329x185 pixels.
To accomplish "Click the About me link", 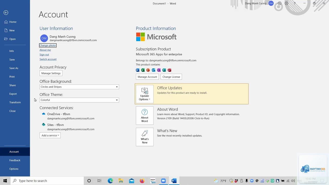I will pyautogui.click(x=45, y=50).
